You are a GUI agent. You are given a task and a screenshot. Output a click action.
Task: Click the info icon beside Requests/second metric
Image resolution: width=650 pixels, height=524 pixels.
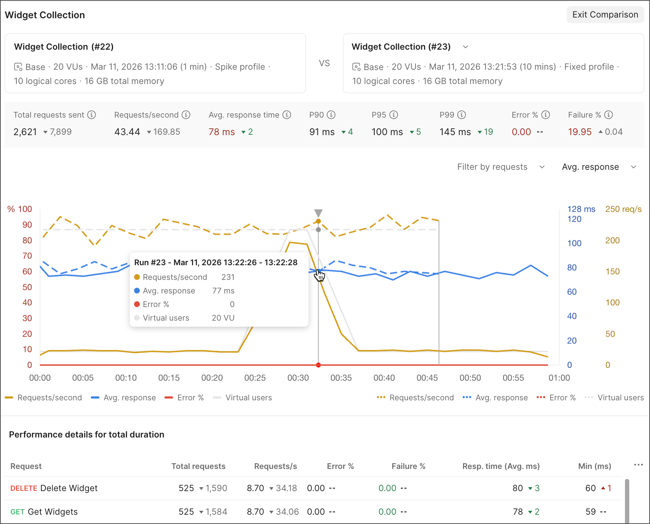pyautogui.click(x=186, y=115)
